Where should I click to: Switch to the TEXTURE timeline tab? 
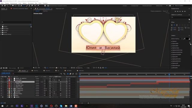tap(81, 71)
